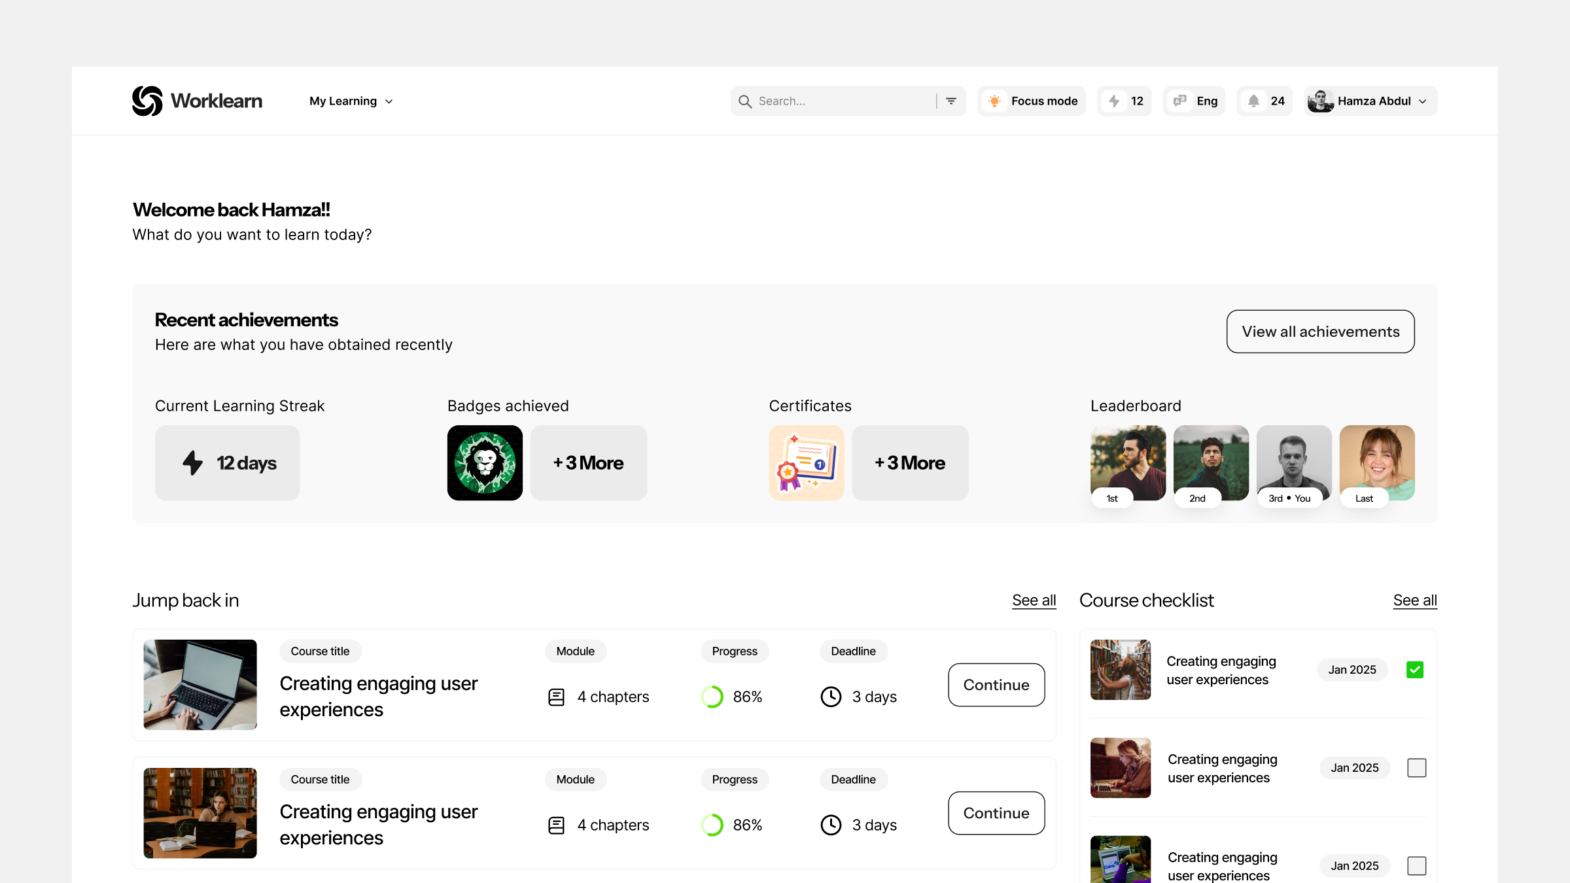Click Hamza Abdul's avatar picture

coord(1320,101)
